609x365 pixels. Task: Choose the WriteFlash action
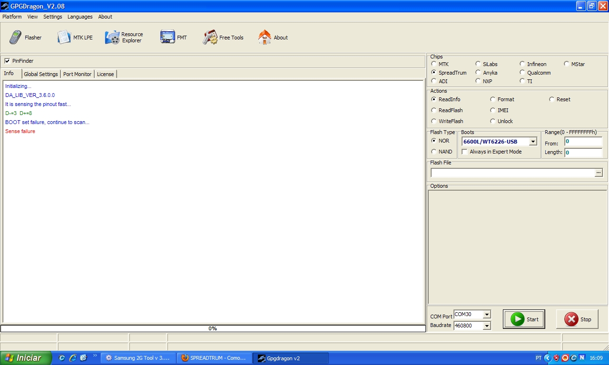(x=434, y=121)
